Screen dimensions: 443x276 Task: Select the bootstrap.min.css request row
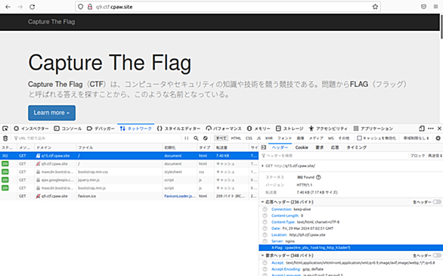(129, 172)
